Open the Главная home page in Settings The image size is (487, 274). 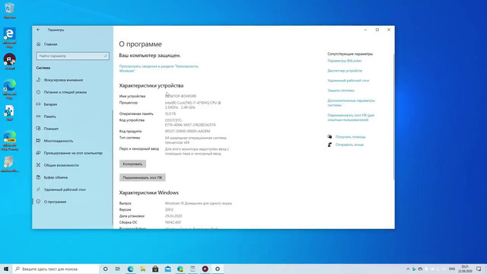click(51, 44)
